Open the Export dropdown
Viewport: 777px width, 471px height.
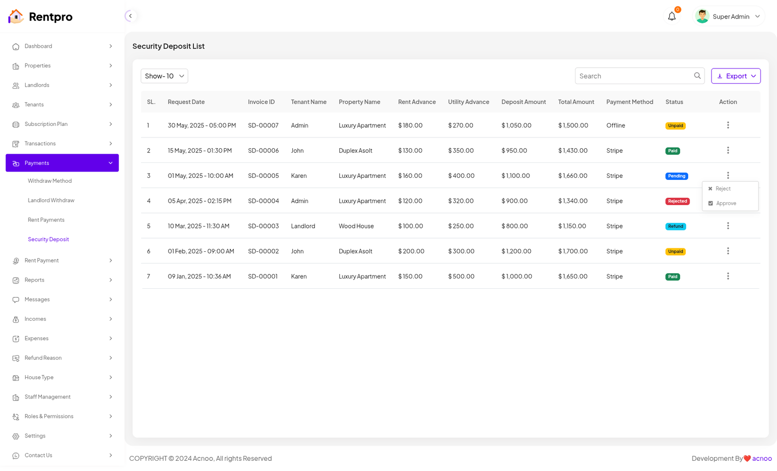pos(735,76)
